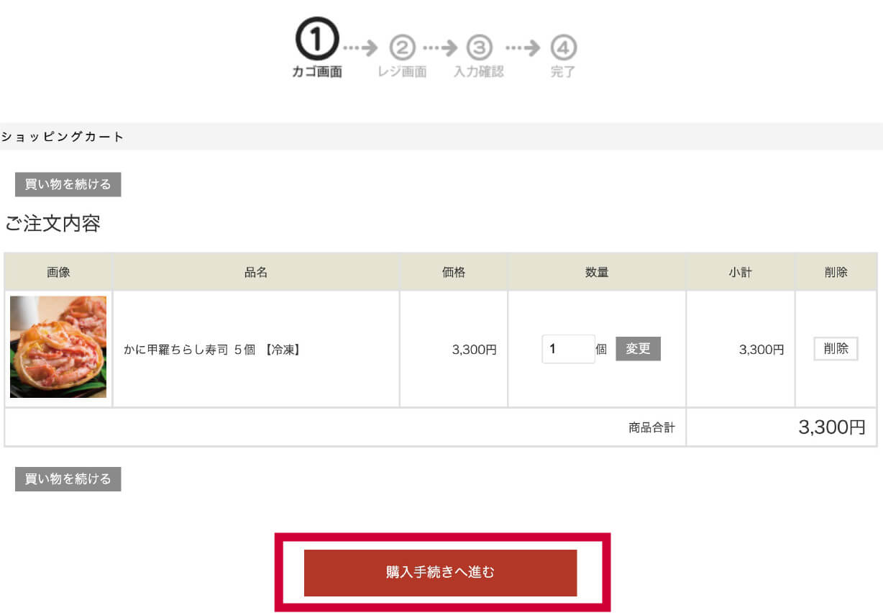Click the step 4 circle icon
The height and width of the screenshot is (613, 883).
pos(564,48)
